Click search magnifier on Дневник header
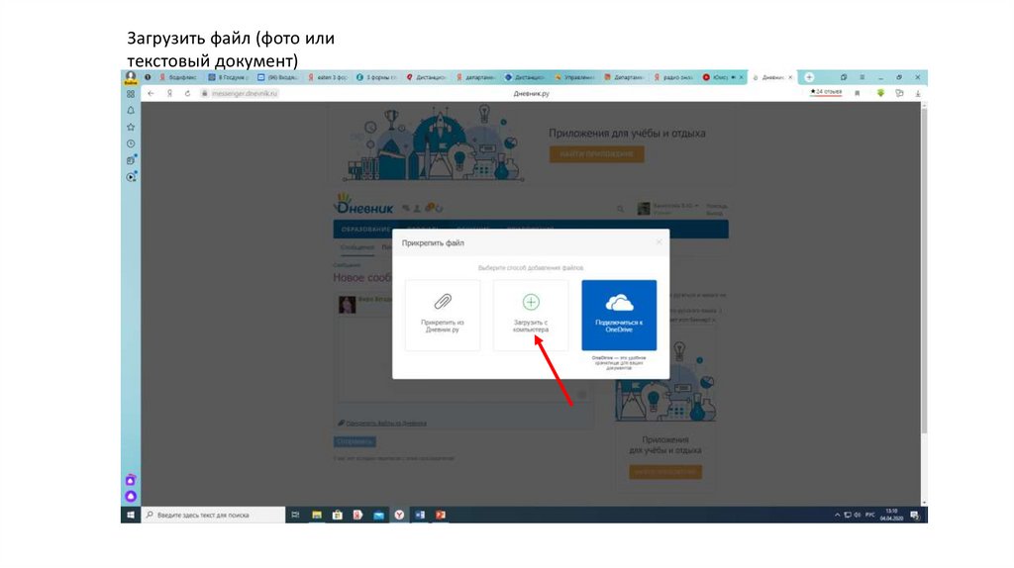 tap(620, 209)
